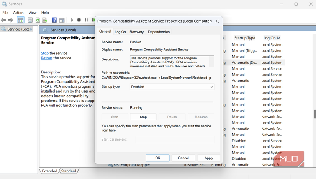Toggle Show/Hide Console Tree toolbar icon
The width and height of the screenshot is (316, 179).
pos(21,20)
